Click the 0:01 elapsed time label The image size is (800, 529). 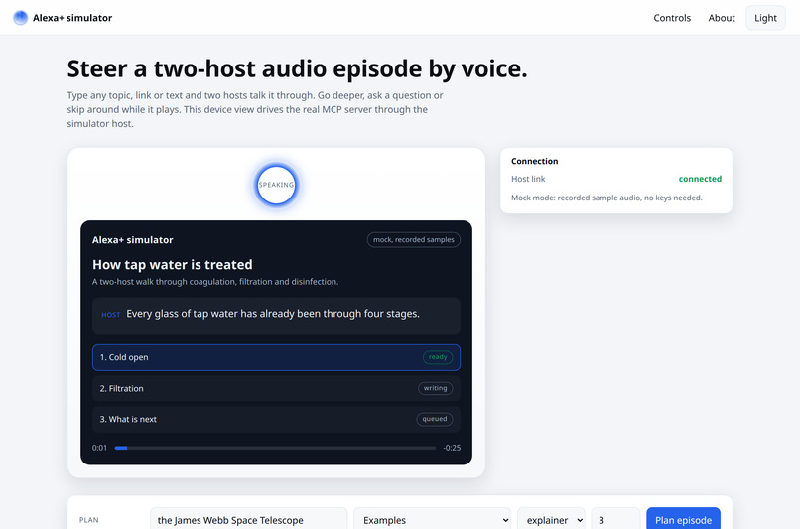tap(99, 448)
